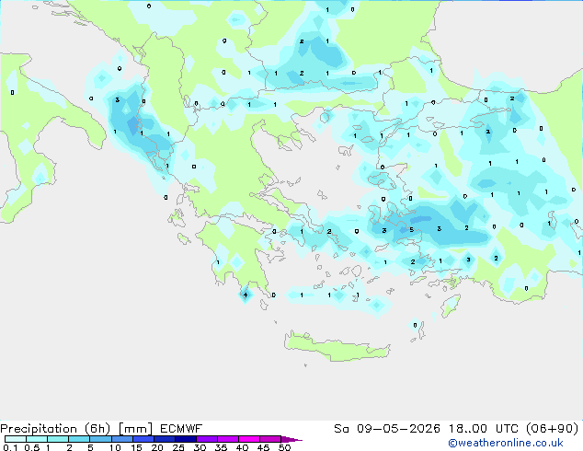Image resolution: width=583 pixels, height=451 pixels.
Task: Choose the 20–25 mm dark blue swatch
Action: (x=164, y=439)
